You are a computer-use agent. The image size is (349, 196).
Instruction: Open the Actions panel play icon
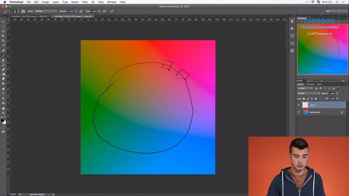[292, 28]
